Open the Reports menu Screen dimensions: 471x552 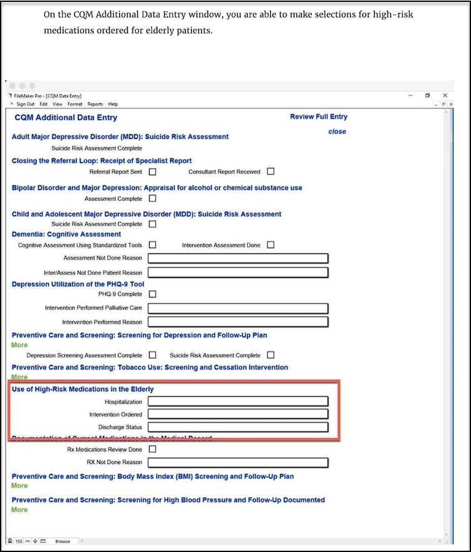(95, 104)
